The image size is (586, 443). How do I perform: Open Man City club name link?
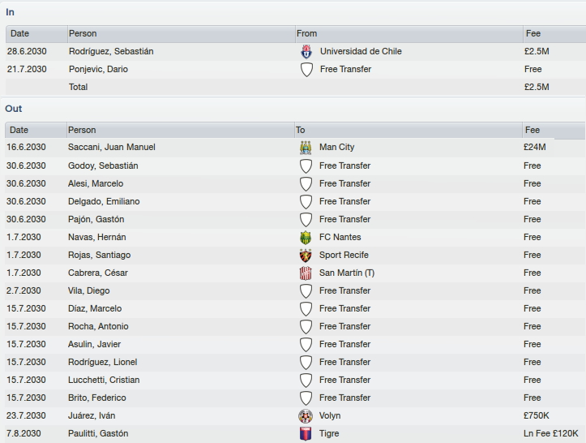[336, 147]
